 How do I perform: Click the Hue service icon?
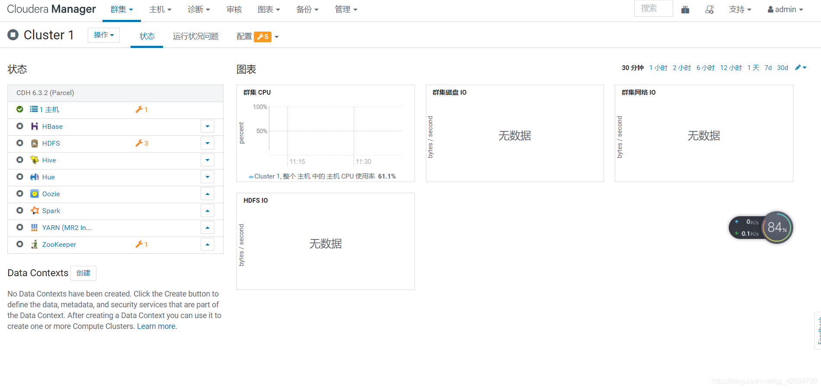[35, 177]
